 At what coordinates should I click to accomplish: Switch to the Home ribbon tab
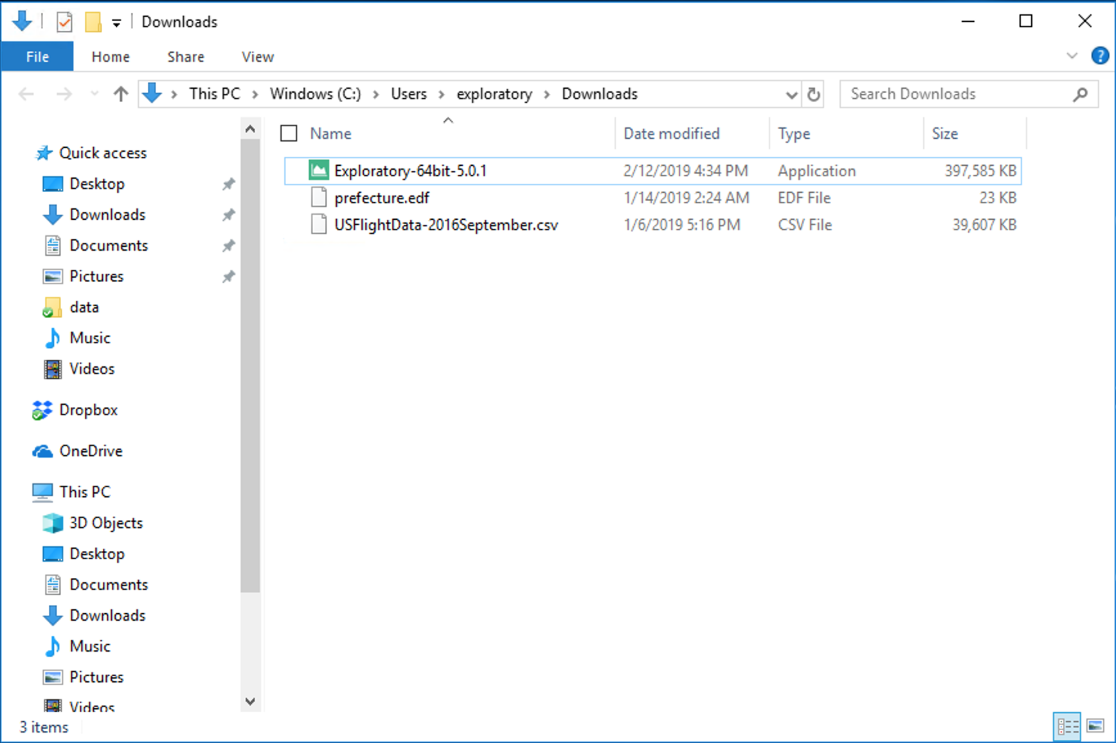coord(111,57)
